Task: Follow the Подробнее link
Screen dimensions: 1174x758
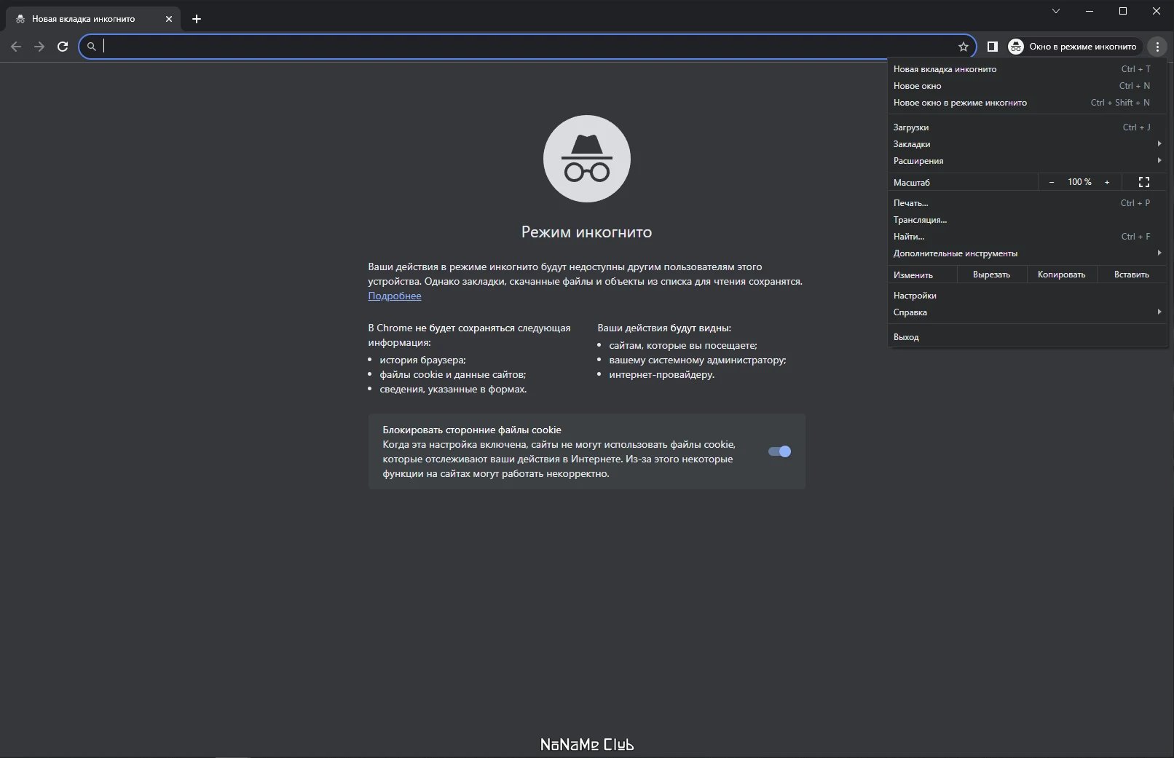Action: (x=395, y=296)
